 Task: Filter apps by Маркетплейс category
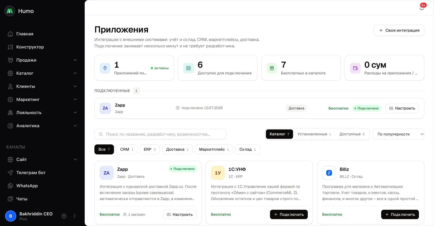tap(214, 149)
